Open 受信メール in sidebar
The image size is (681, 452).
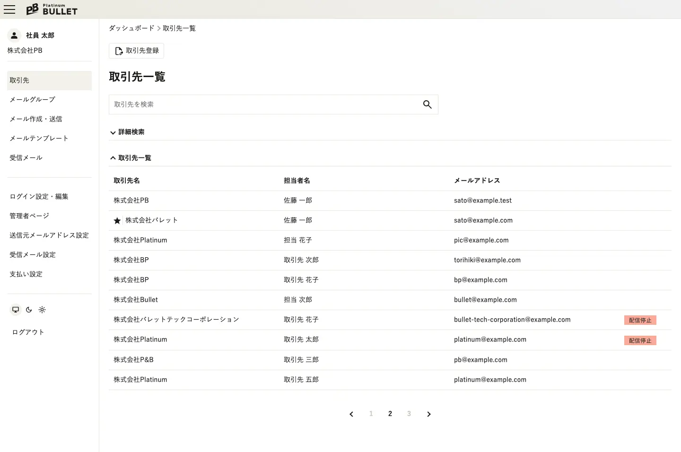pos(26,158)
